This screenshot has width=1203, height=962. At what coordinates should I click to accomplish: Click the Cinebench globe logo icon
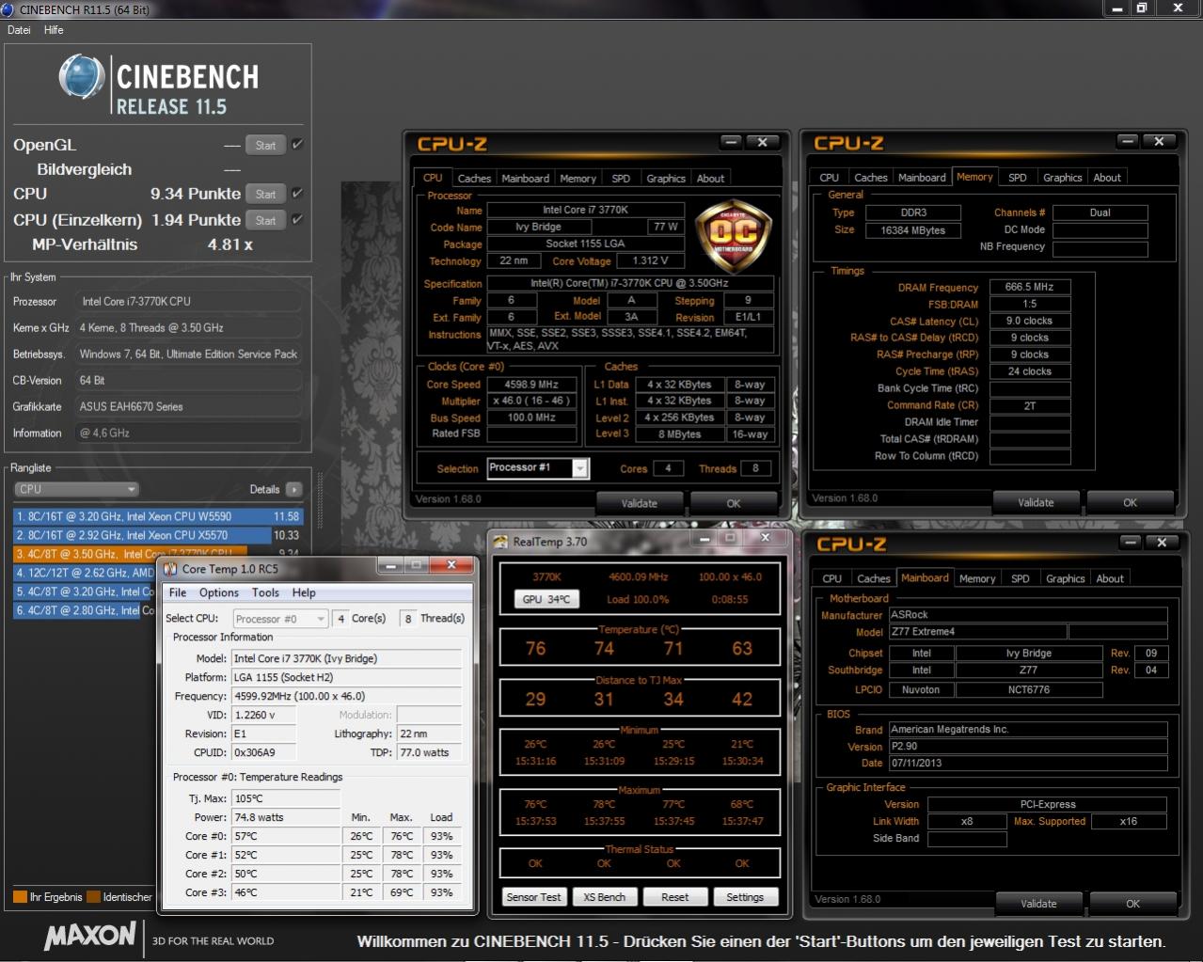tap(82, 78)
